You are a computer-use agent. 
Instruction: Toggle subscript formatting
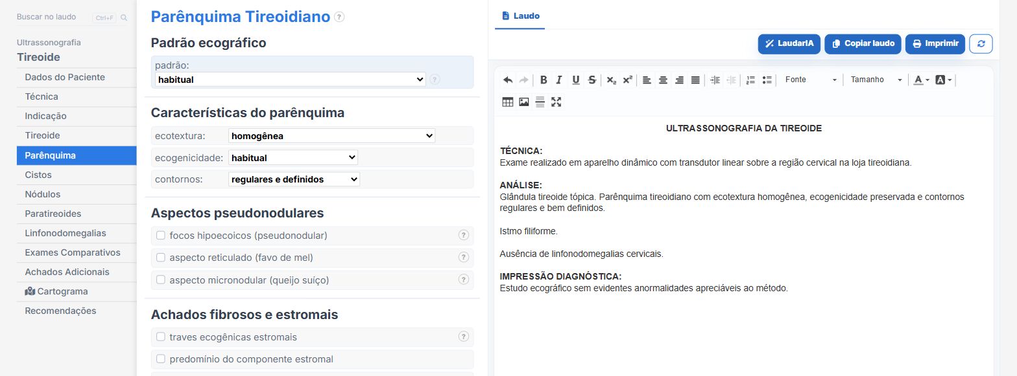[612, 80]
